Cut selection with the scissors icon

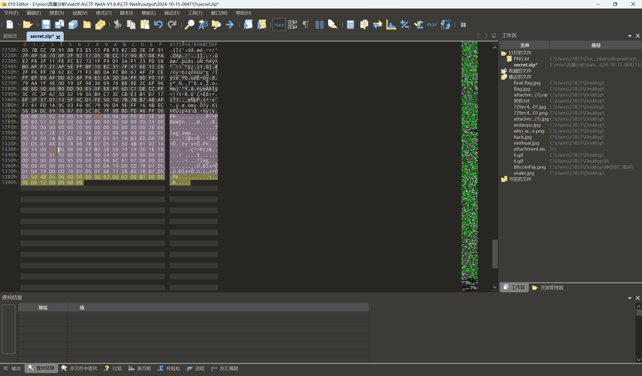coord(117,24)
